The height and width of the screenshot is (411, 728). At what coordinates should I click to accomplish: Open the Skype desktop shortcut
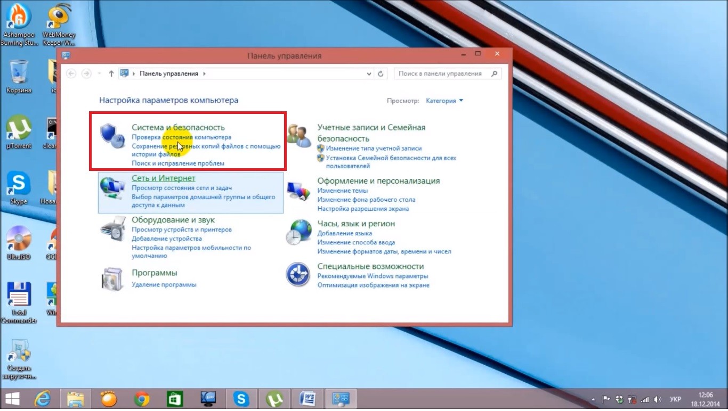(x=19, y=188)
